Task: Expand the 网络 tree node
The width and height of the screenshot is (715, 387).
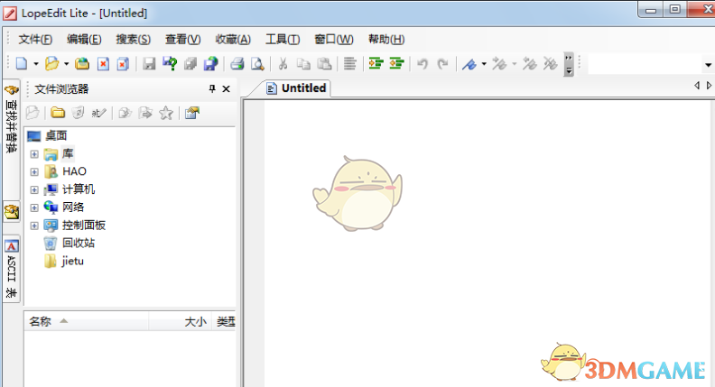Action: [34, 207]
